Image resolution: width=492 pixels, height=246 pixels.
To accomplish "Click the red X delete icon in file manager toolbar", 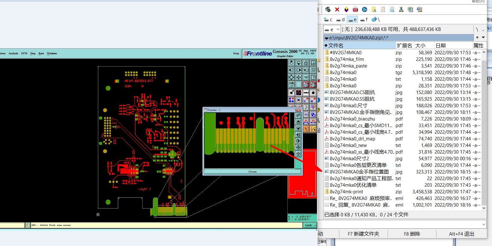I will pyautogui.click(x=337, y=9).
